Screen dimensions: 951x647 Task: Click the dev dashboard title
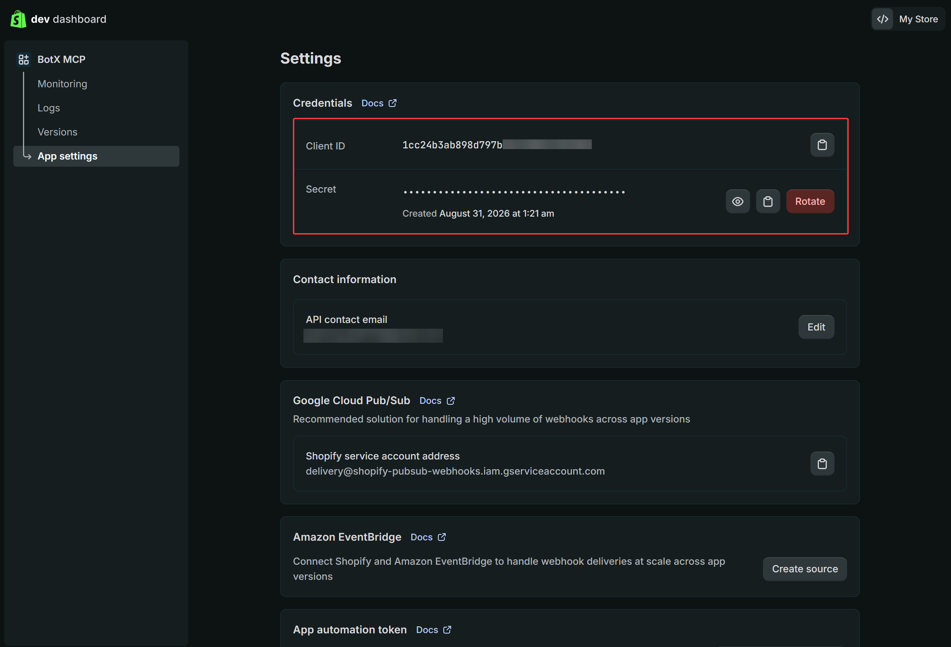tap(69, 19)
